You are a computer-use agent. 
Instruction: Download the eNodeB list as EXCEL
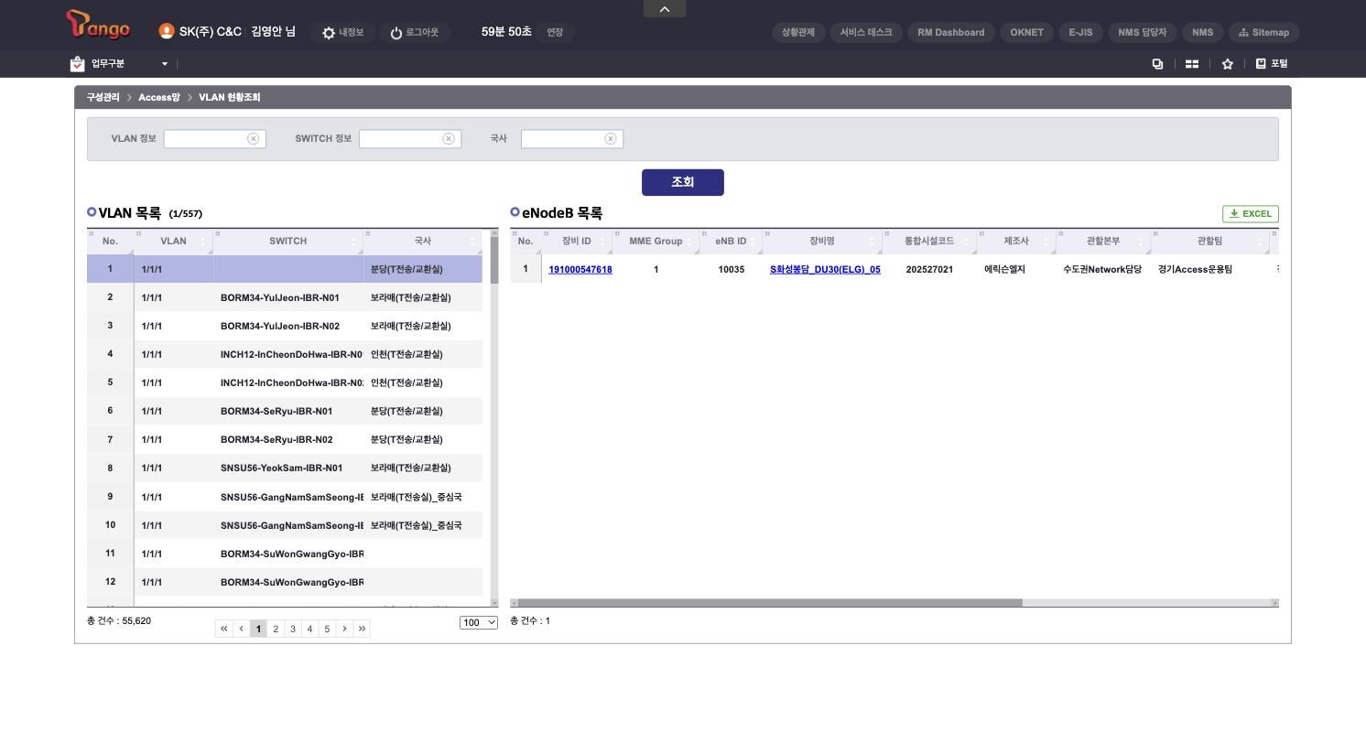(1251, 214)
